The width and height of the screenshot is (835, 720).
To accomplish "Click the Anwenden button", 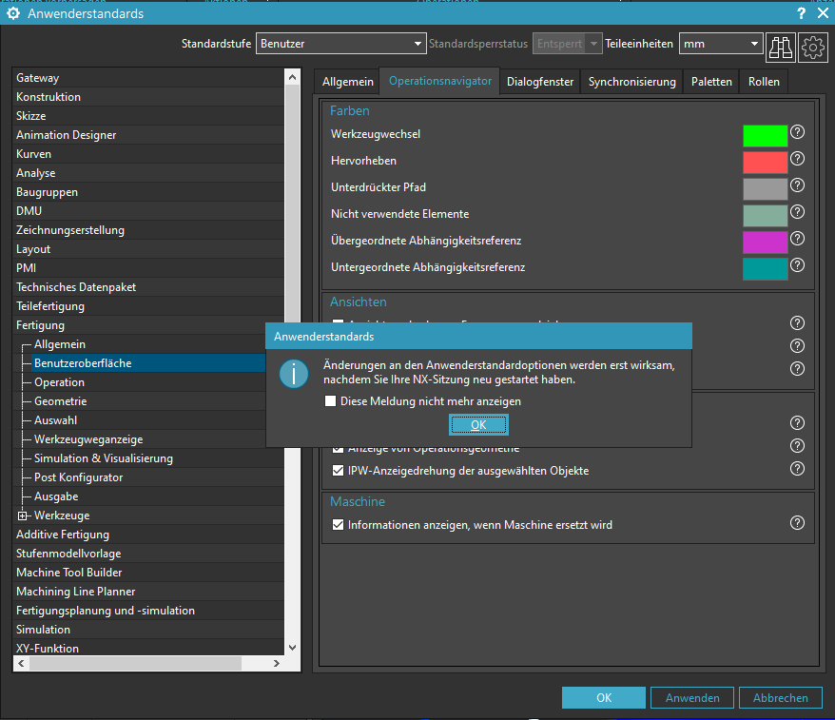I will pyautogui.click(x=692, y=697).
